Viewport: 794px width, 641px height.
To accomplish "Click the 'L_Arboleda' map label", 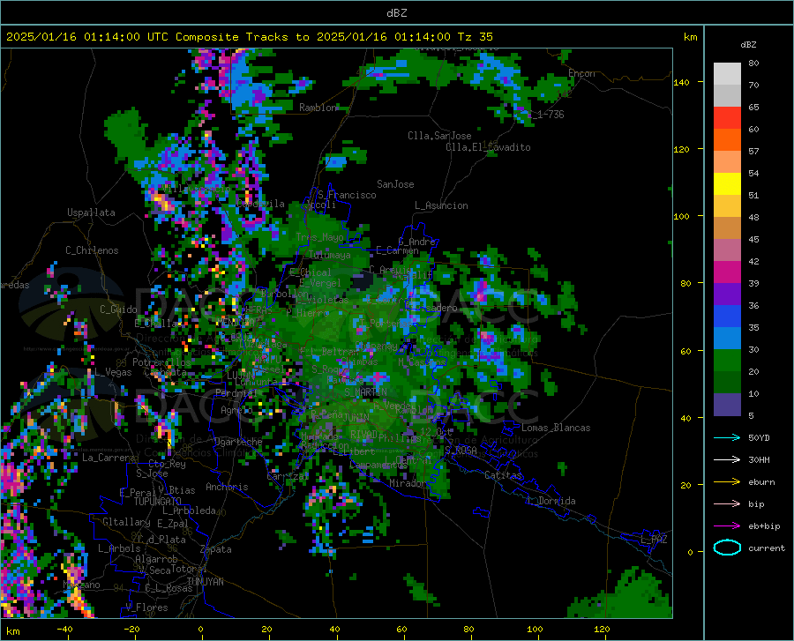I will tap(189, 511).
